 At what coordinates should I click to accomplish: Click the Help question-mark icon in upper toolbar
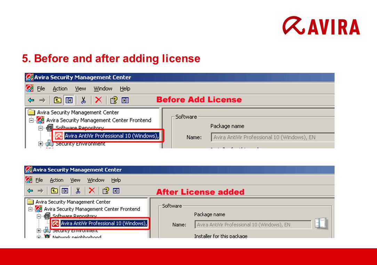pos(113,100)
